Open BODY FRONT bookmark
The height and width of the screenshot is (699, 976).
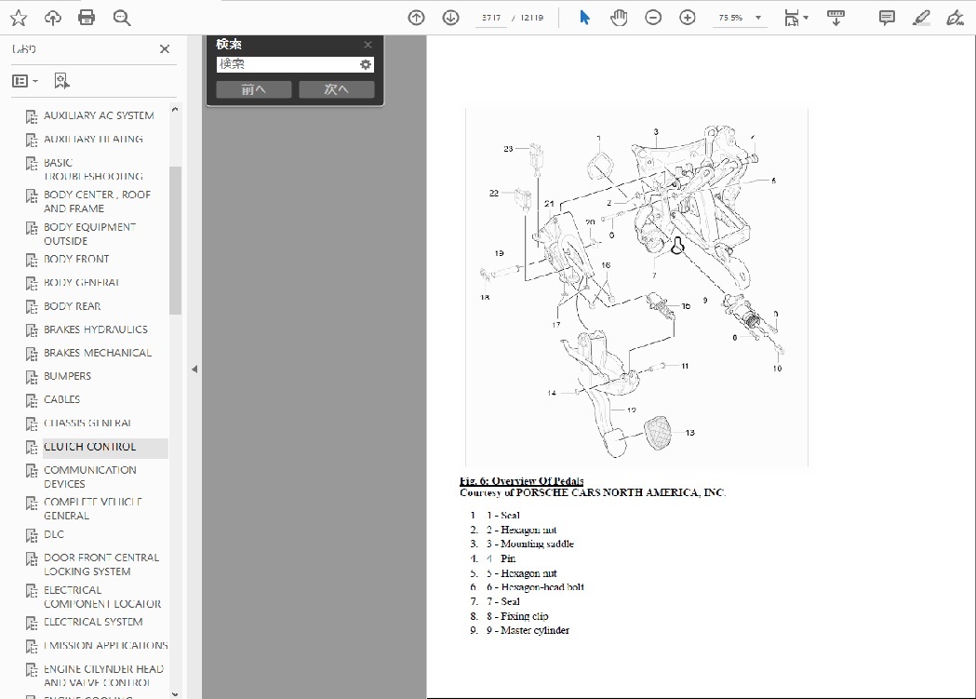coord(76,259)
